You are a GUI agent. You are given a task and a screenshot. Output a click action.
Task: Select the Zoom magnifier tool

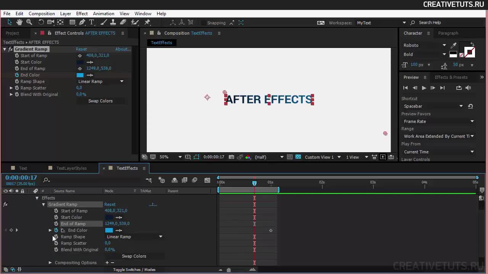(29, 22)
